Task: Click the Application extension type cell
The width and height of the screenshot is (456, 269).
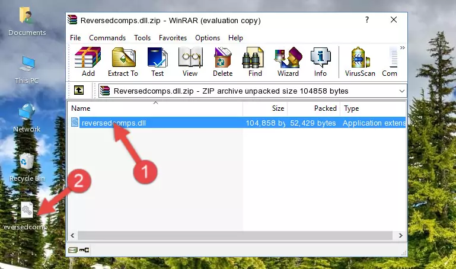Action: pyautogui.click(x=374, y=123)
